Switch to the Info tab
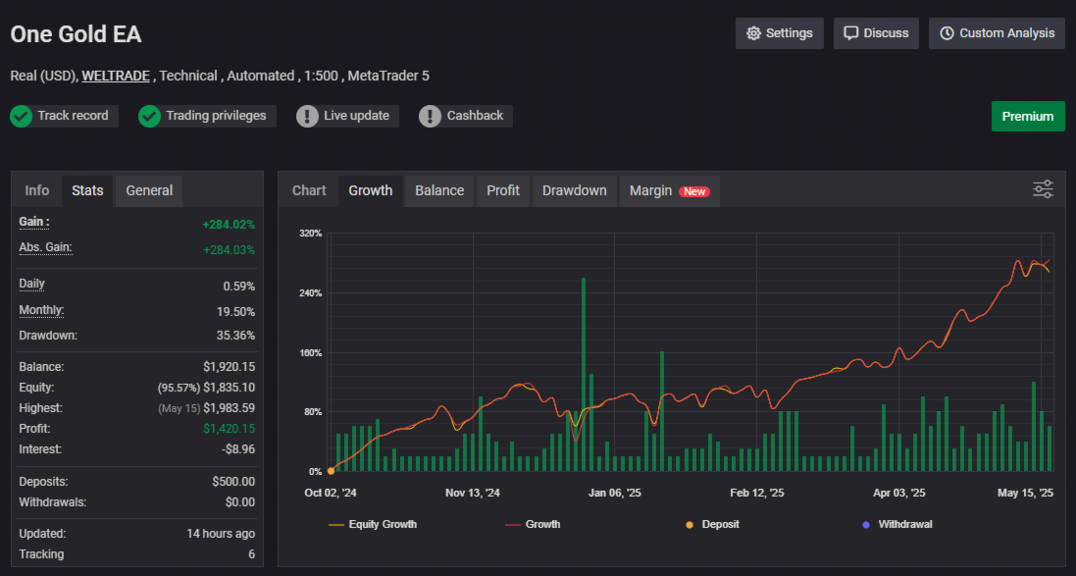1076x576 pixels. (37, 190)
